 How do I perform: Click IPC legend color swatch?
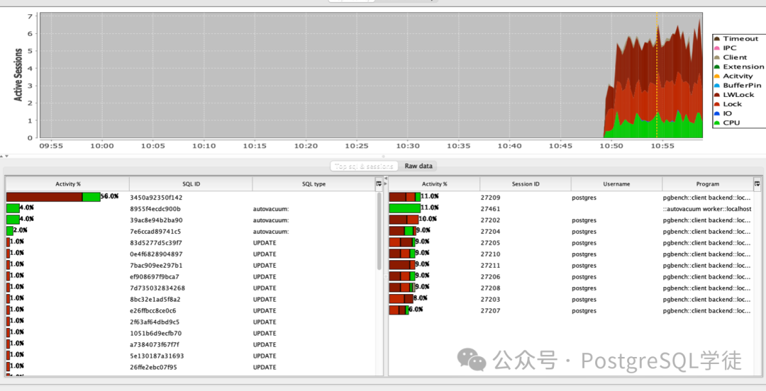tap(716, 48)
